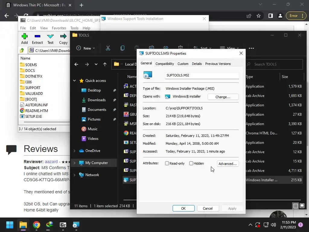309x232 pixels.
Task: Open Chrome tab search dropdown
Action: (260, 4)
